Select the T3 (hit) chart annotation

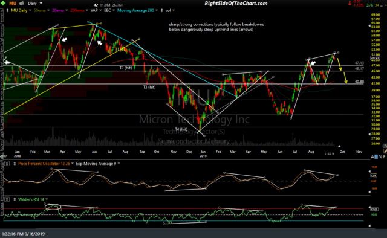coord(149,87)
